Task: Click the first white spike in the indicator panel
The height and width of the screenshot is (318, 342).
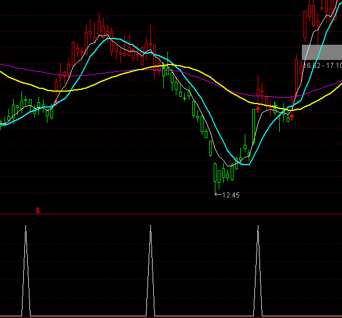Action: tap(25, 266)
